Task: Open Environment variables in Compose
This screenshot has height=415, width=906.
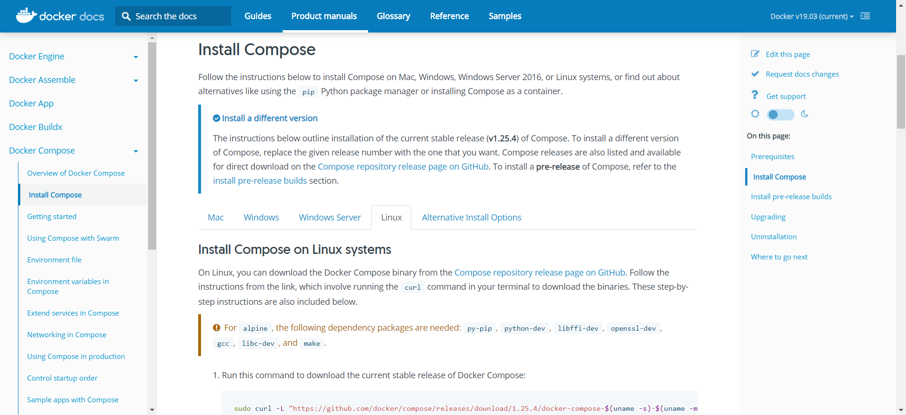Action: pos(68,286)
